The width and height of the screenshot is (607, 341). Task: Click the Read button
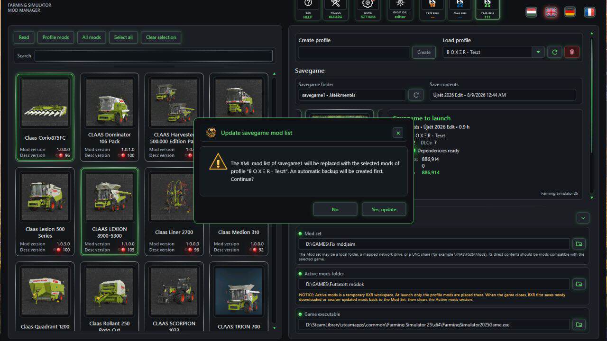click(x=24, y=37)
